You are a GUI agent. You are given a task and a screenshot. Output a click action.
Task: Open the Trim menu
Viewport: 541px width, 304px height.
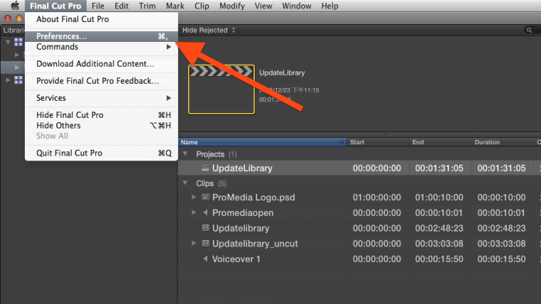click(147, 6)
